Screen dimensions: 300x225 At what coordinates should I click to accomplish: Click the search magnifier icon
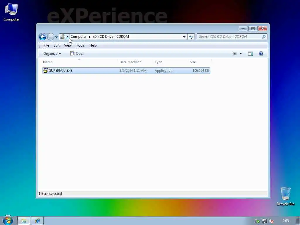264,37
